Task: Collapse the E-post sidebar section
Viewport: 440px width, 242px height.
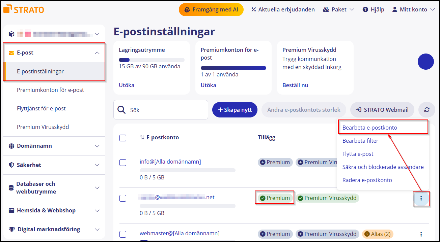Action: (x=97, y=53)
